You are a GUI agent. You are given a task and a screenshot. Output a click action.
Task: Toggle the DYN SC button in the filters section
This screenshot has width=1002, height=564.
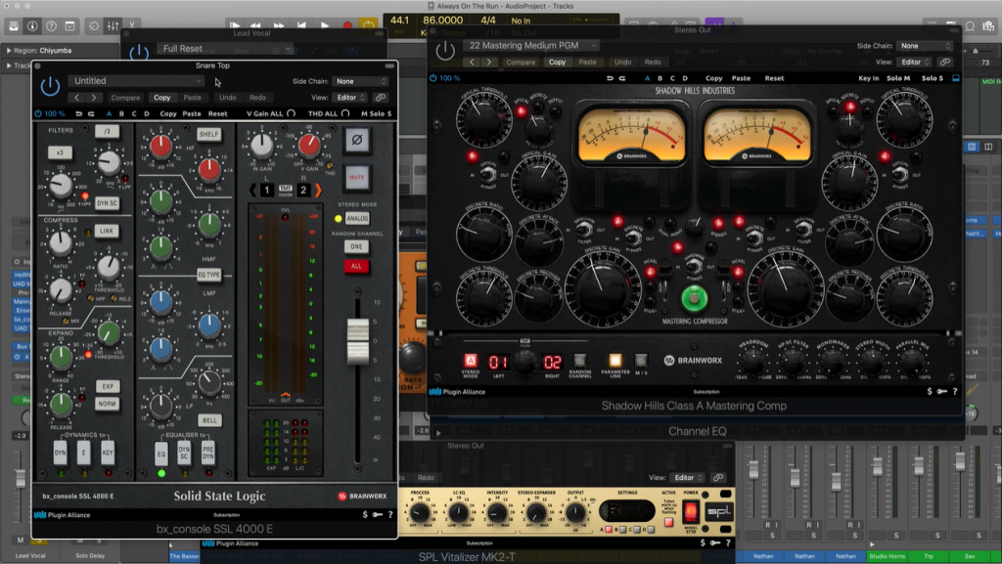point(107,203)
